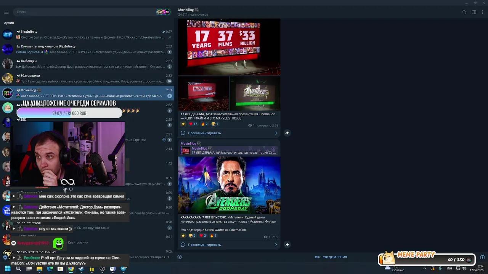Enable notifications with ВКЛ. УВЕДОМЛЕНИЯ
Screen dimensions: 488x274
(331, 257)
